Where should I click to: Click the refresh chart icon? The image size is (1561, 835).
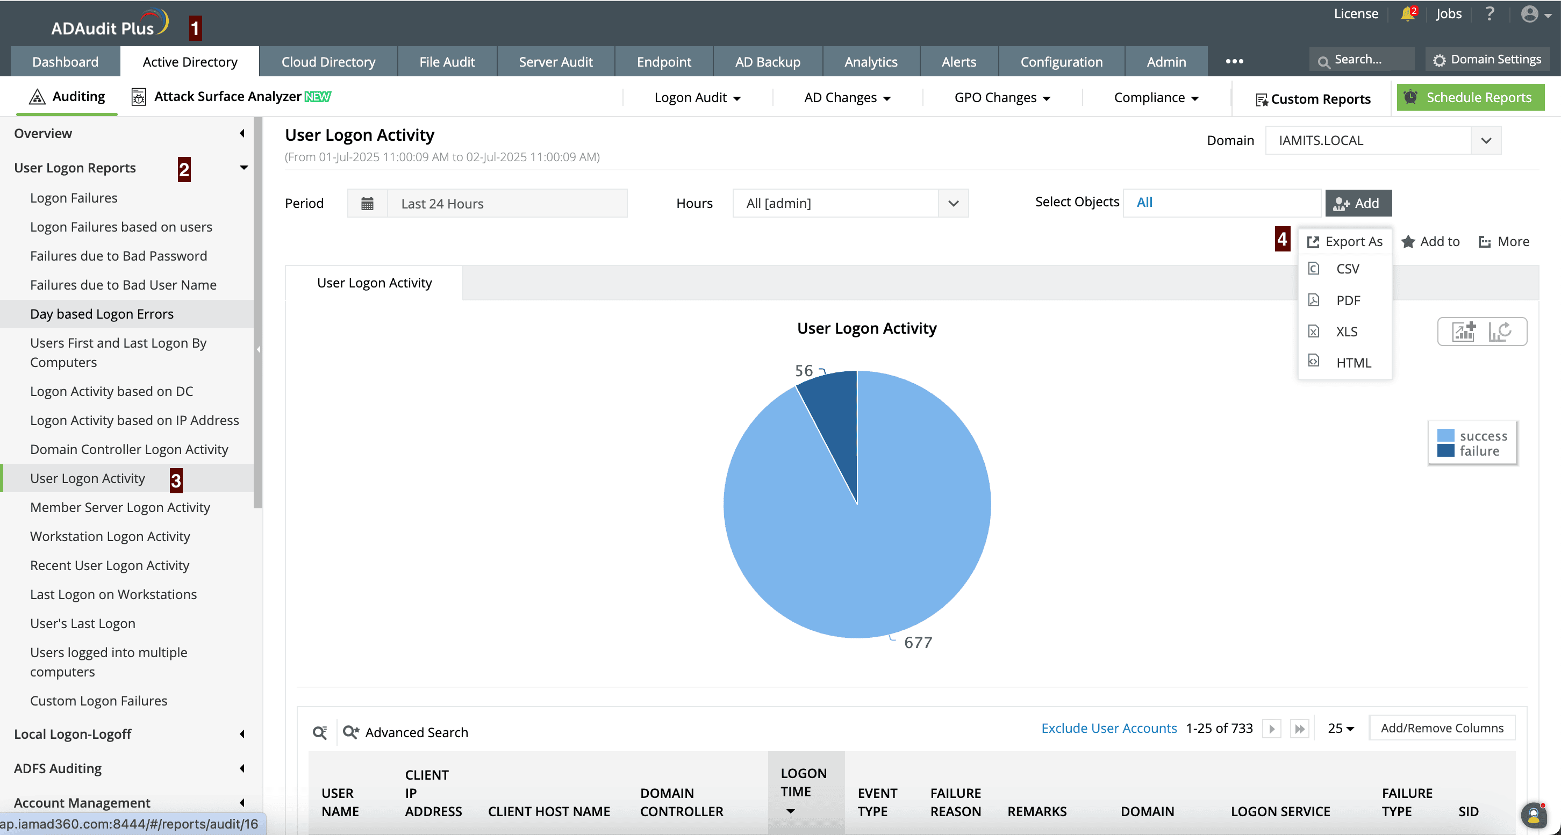[x=1500, y=332]
